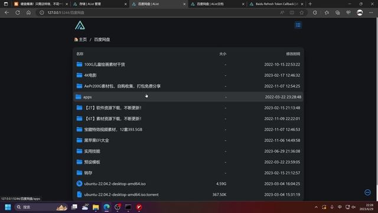The width and height of the screenshot is (378, 213).
Task: Sort by 修改时间 column header
Action: tap(293, 54)
